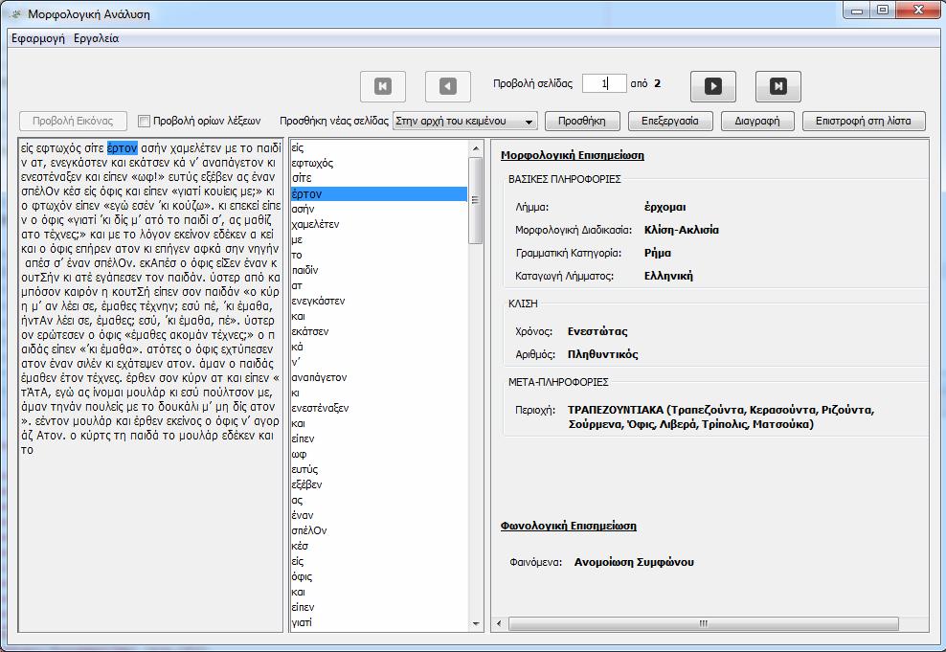Select word όφις in the word list
This screenshot has width=946, height=652.
(x=302, y=576)
